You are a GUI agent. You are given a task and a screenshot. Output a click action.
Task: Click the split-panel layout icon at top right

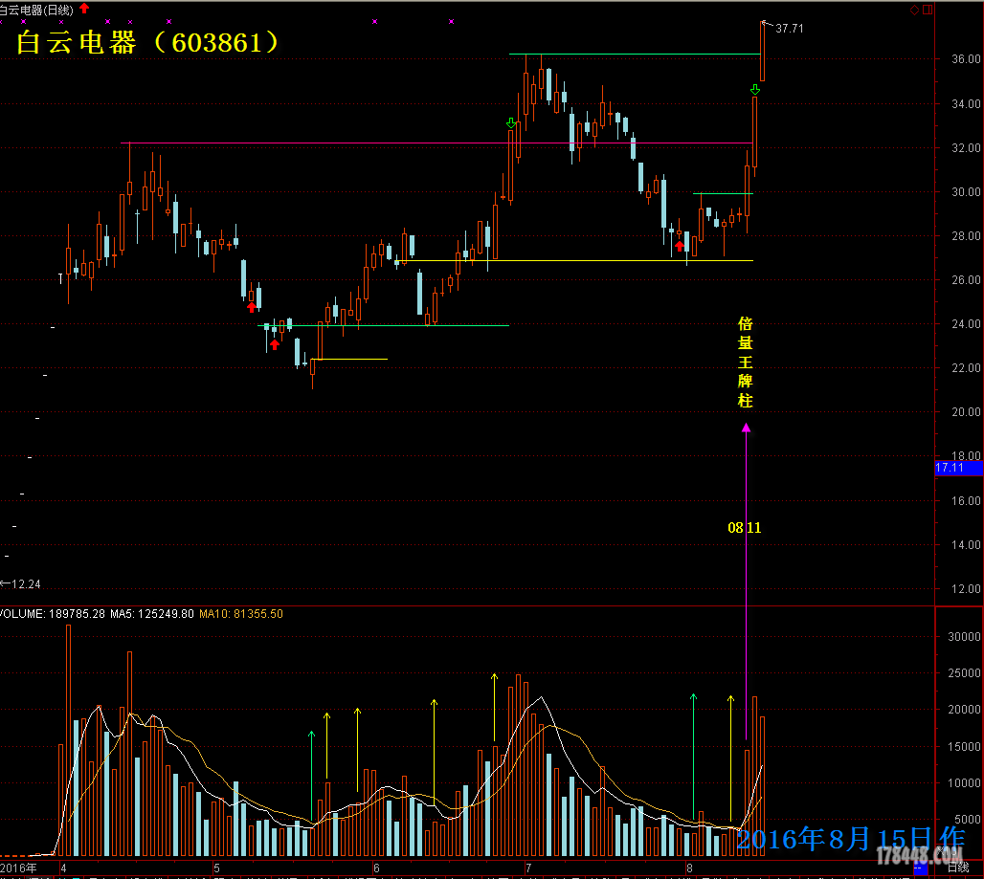[x=928, y=10]
